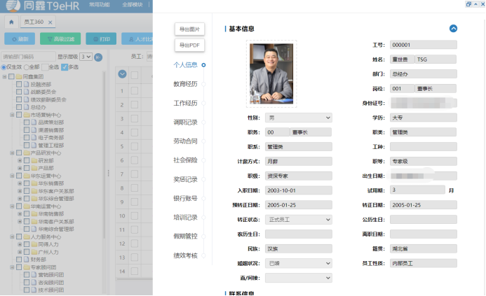Open the 银行账号 section

click(185, 198)
